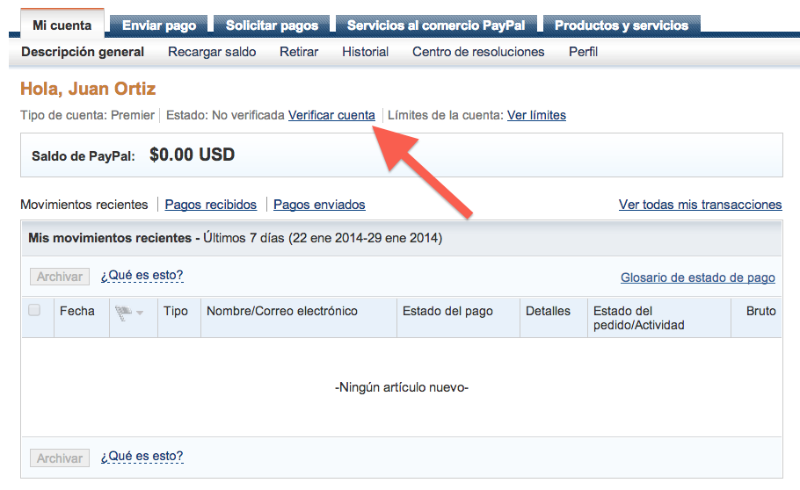Go to Perfil submenu item

583,52
